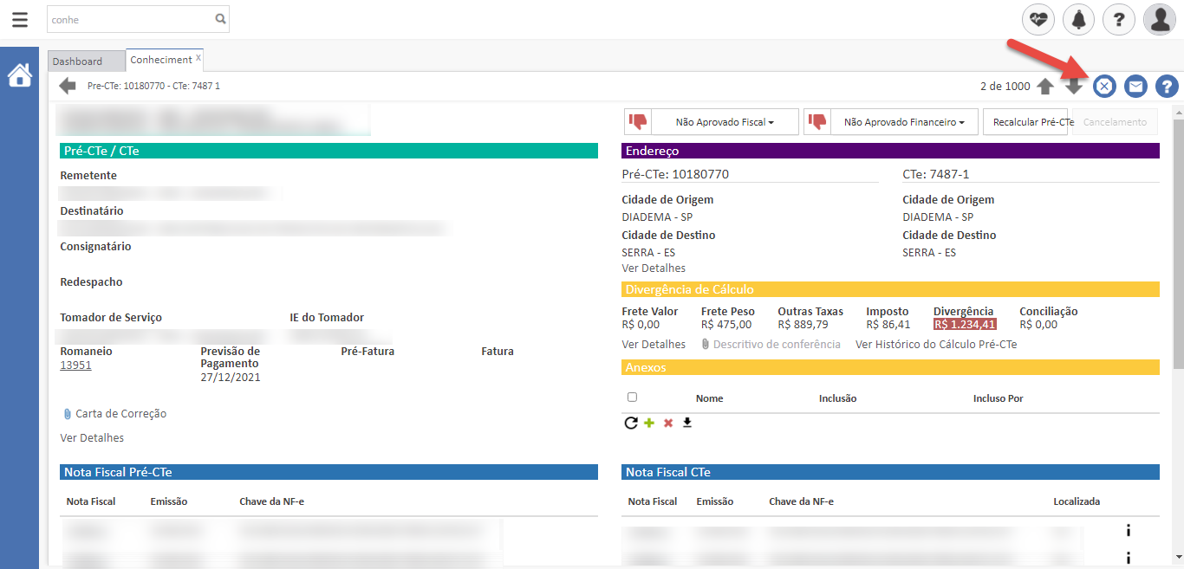Click the Recalcular Pré-CTe button
Viewport: 1184px width, 569px height.
[1032, 122]
